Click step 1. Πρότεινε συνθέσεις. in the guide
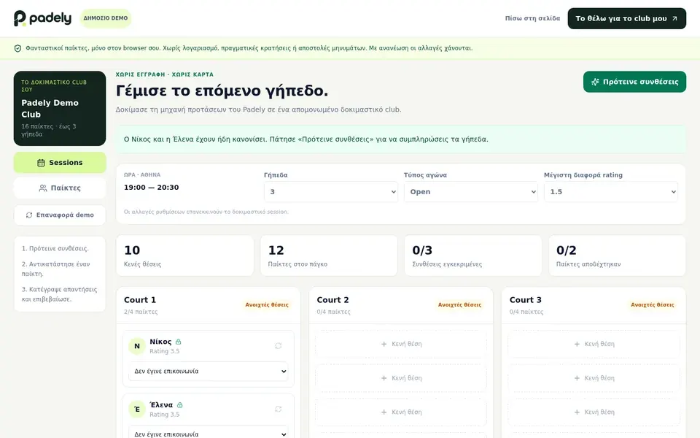700x438 pixels. tap(55, 248)
